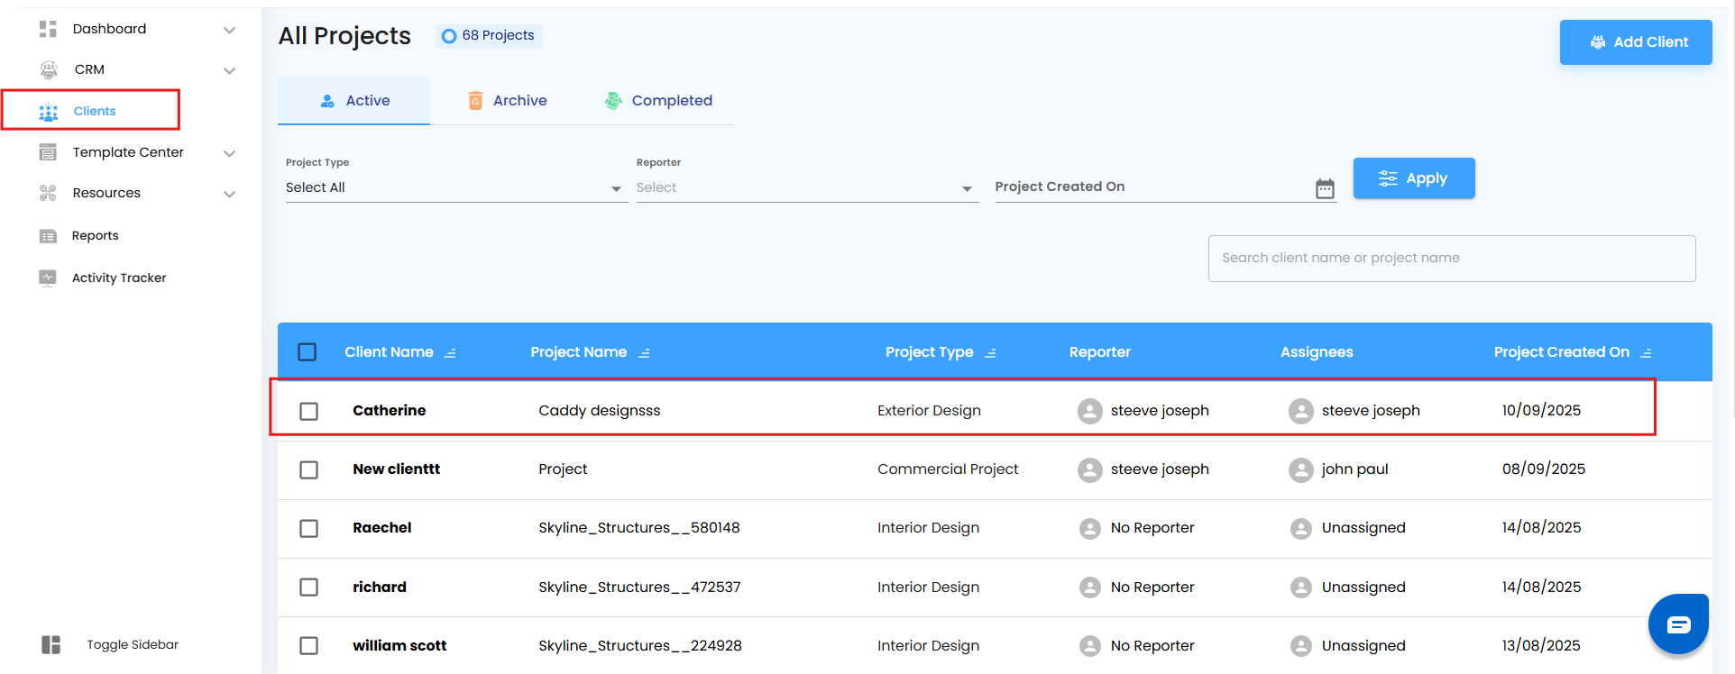Check the select-all header checkbox
The image size is (1735, 674).
point(308,352)
